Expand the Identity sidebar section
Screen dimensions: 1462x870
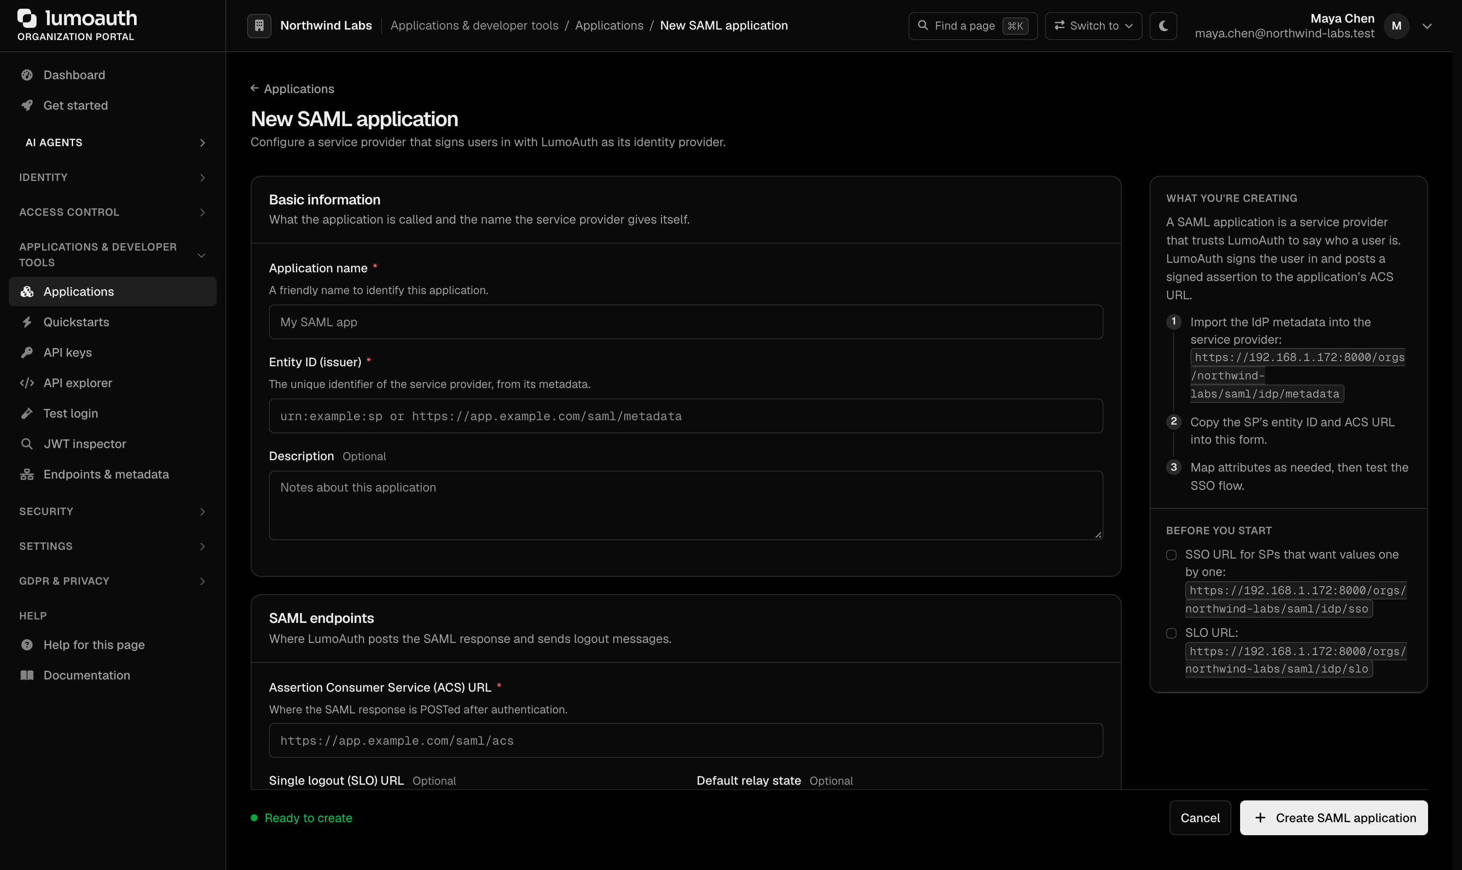[x=113, y=177]
